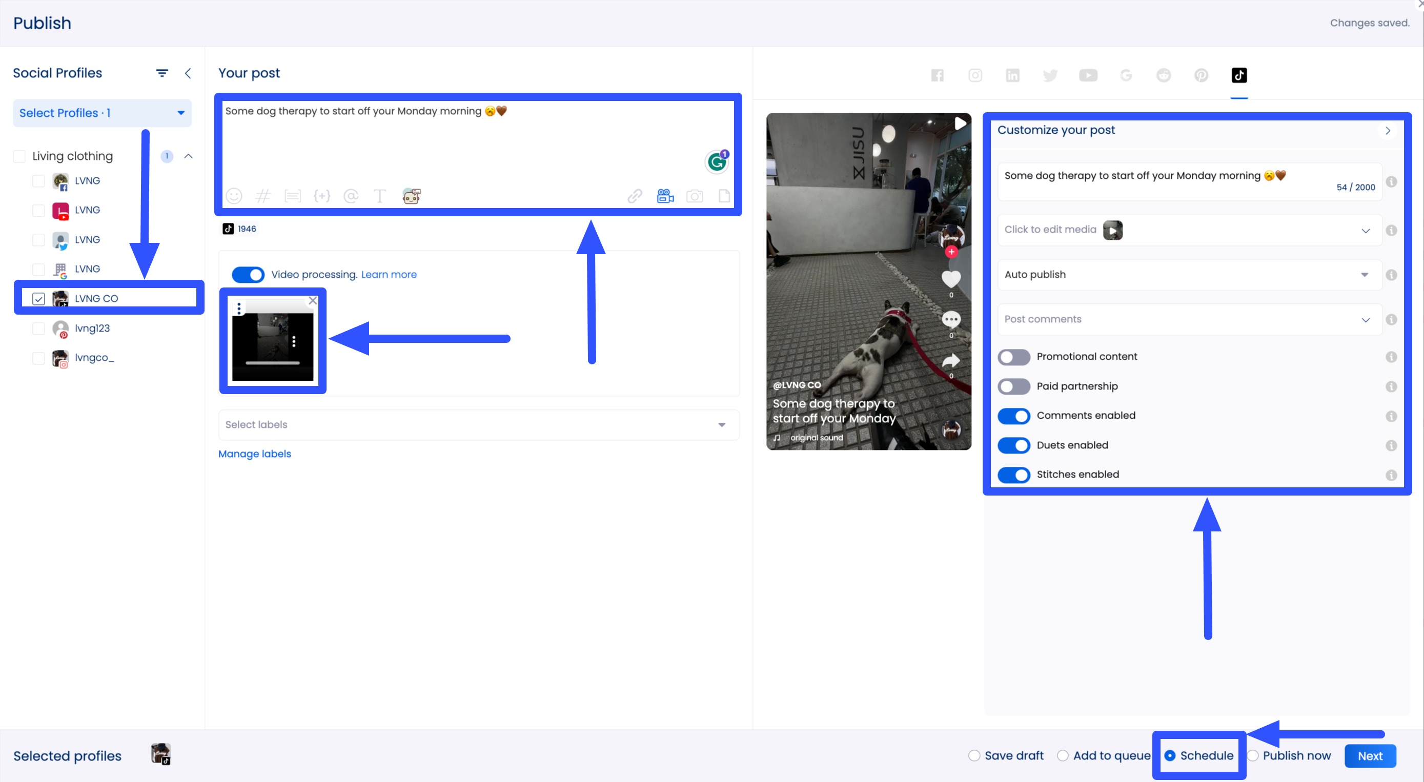
Task: Click the add link icon in editor
Action: [x=635, y=196]
